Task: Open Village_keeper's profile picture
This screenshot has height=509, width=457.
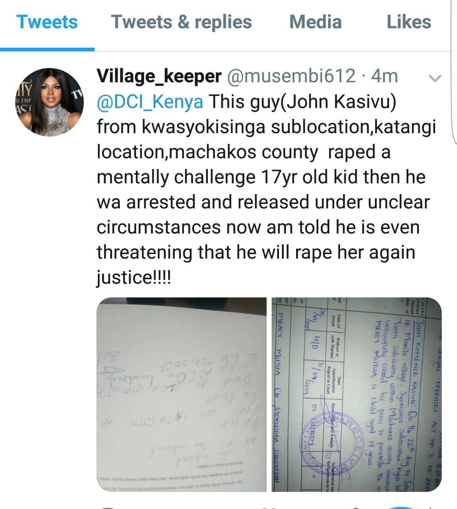Action: (x=49, y=102)
